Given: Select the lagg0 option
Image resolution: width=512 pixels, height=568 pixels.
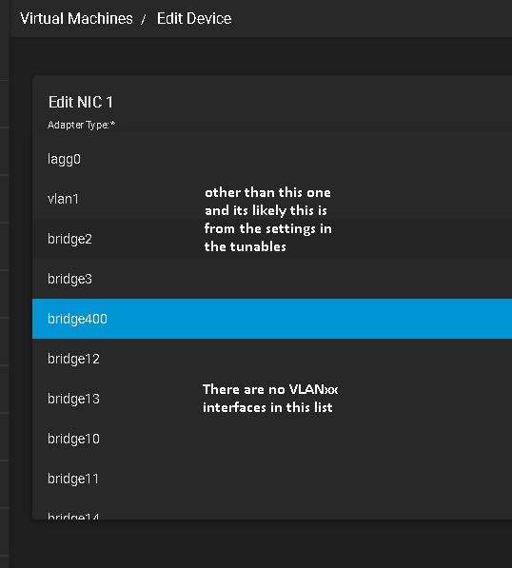Looking at the screenshot, I should [x=272, y=159].
